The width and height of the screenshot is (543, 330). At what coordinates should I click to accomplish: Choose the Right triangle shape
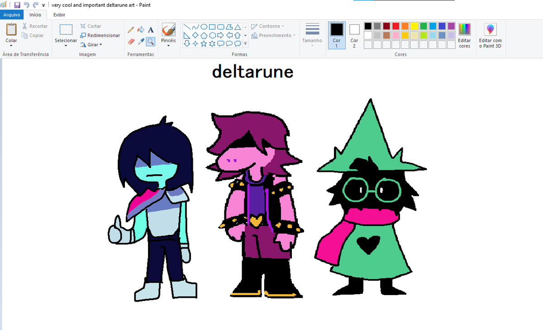[186, 35]
